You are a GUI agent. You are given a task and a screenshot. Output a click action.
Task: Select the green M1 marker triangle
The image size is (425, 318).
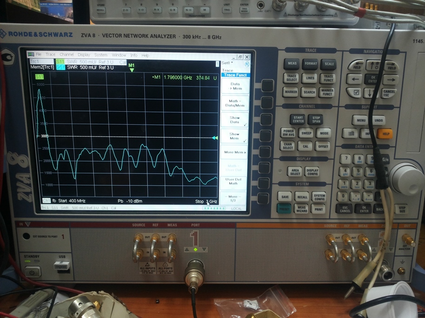point(132,70)
